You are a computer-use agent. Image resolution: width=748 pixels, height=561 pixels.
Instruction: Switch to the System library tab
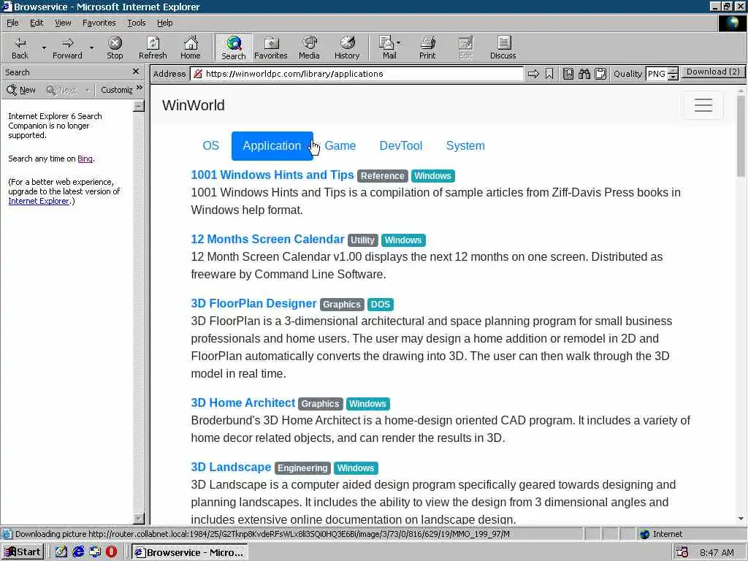tap(465, 146)
